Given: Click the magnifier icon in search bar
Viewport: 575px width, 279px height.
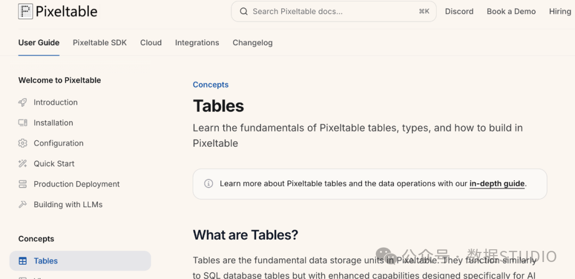Looking at the screenshot, I should (x=244, y=11).
